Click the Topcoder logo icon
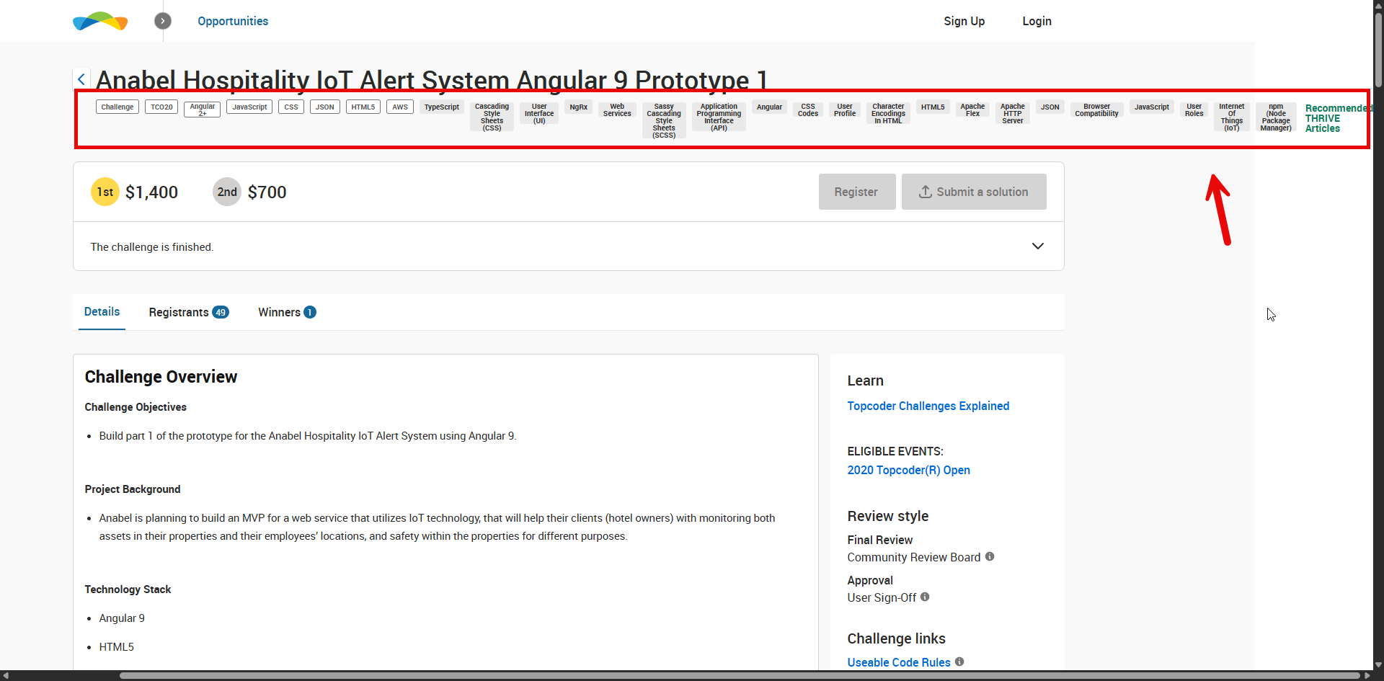Screen dimensions: 1384x681 coord(100,21)
